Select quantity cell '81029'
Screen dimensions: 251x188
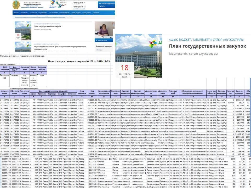click(x=231, y=103)
